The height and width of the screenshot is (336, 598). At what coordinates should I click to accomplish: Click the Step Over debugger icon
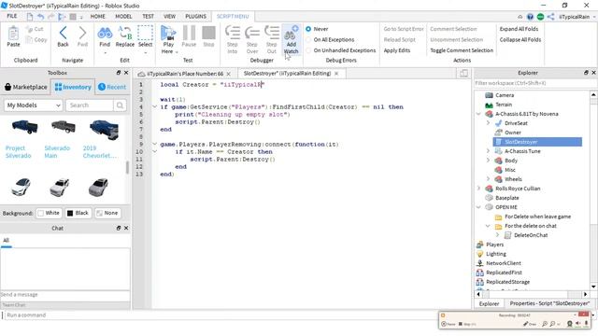[x=252, y=33]
